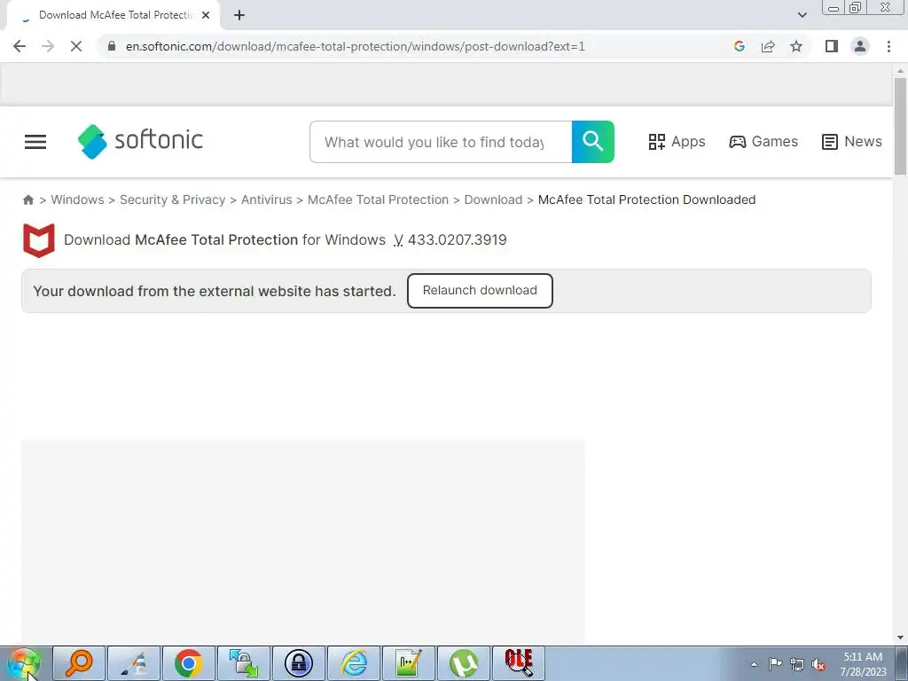Open the Security & Privacy breadcrumb
The image size is (908, 681).
(173, 200)
